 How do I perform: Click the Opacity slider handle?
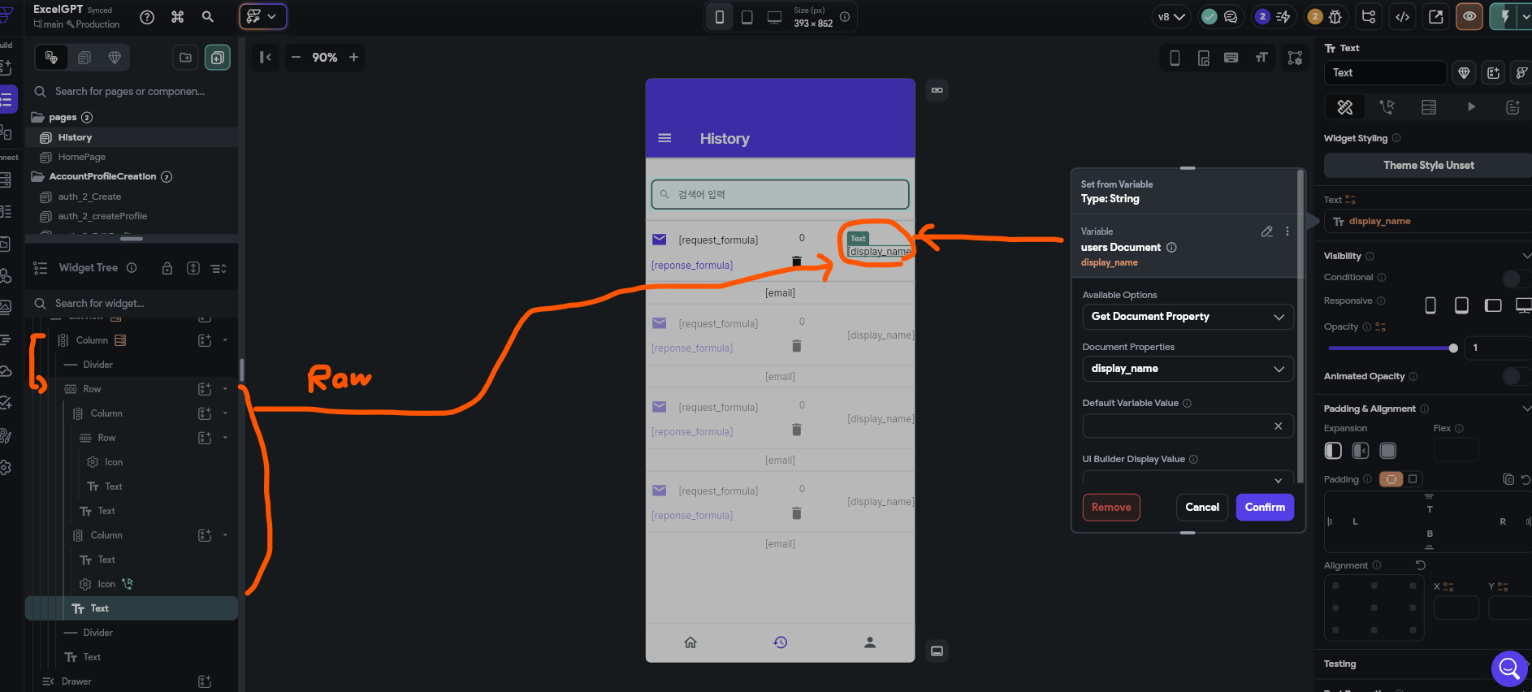(x=1453, y=348)
